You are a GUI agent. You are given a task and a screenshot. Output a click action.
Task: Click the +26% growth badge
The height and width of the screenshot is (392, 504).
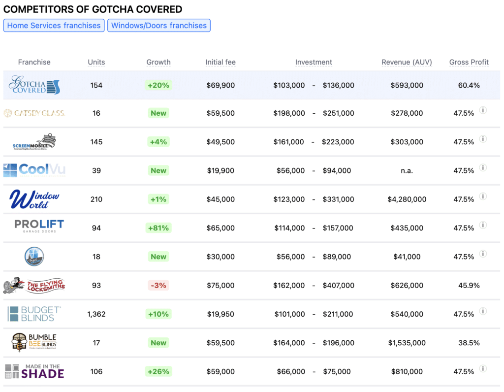158,371
